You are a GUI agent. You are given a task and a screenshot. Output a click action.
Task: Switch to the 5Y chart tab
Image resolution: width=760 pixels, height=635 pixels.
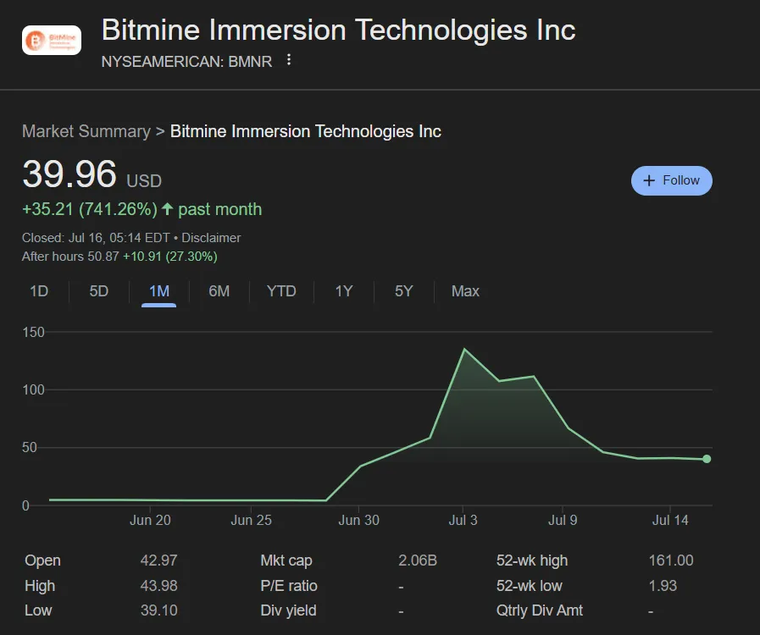pos(403,291)
